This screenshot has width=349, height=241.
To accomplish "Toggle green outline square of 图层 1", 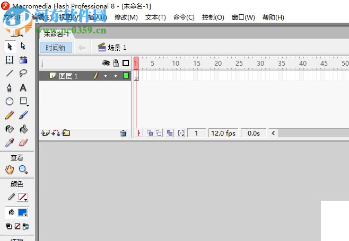I will pyautogui.click(x=126, y=76).
